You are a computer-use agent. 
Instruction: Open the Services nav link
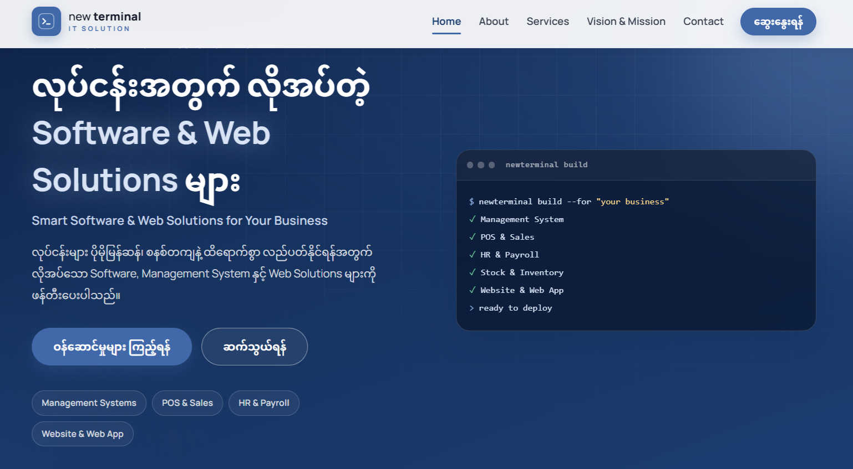[548, 22]
